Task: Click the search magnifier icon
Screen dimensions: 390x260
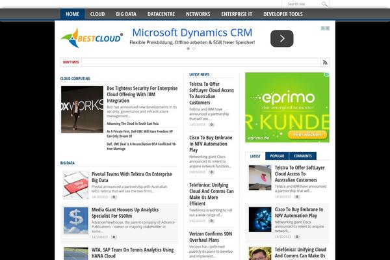Action: coord(324,5)
